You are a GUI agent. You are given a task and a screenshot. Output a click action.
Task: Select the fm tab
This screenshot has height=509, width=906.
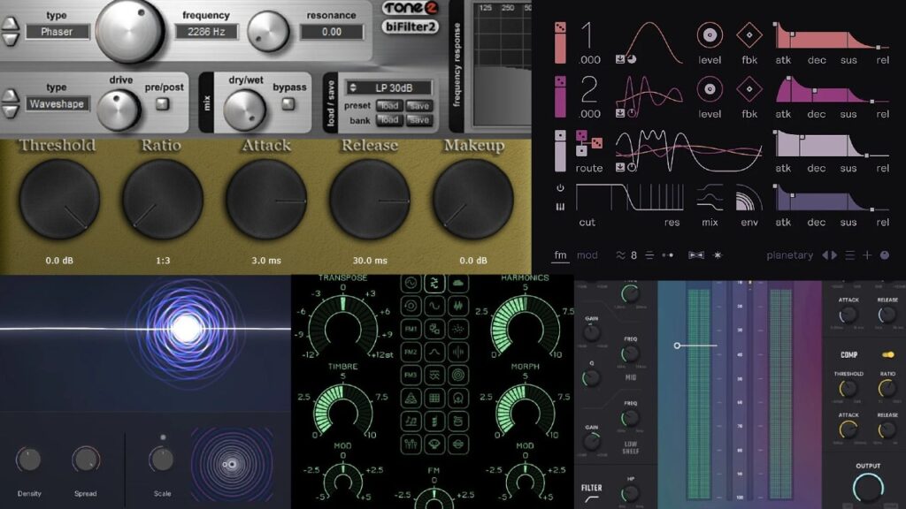click(x=561, y=254)
